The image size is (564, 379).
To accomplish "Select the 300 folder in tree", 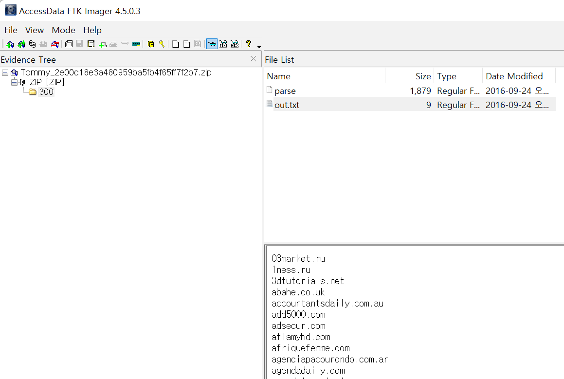I will 46,91.
